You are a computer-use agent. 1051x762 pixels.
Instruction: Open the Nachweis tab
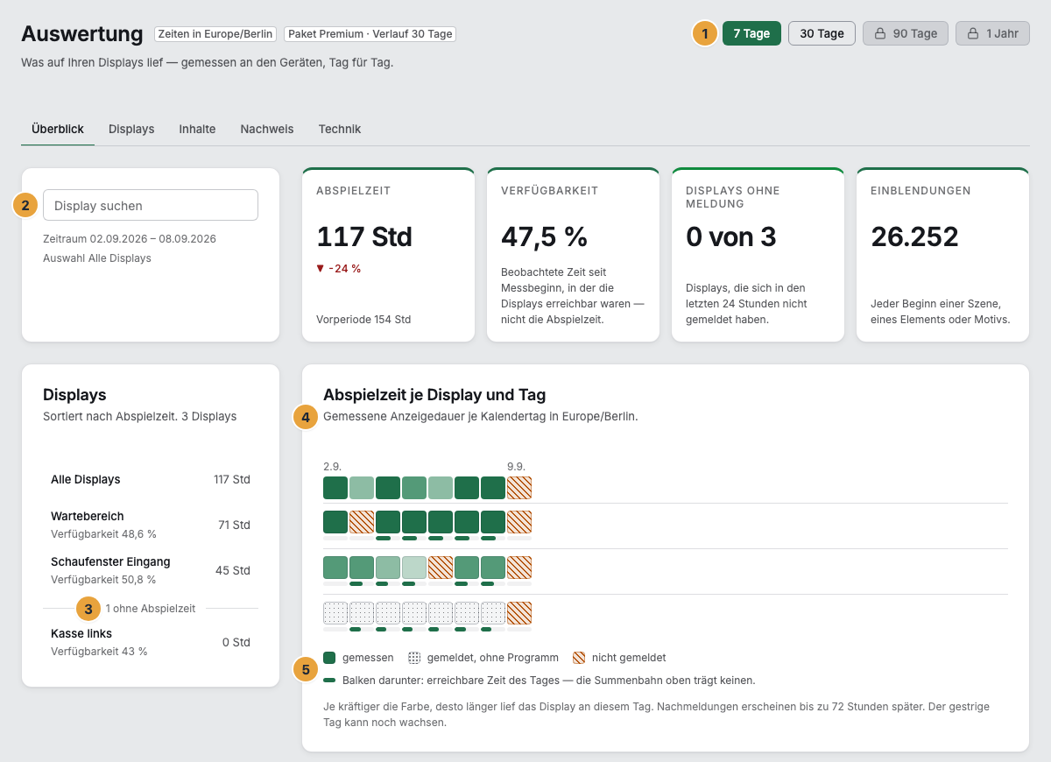(267, 129)
